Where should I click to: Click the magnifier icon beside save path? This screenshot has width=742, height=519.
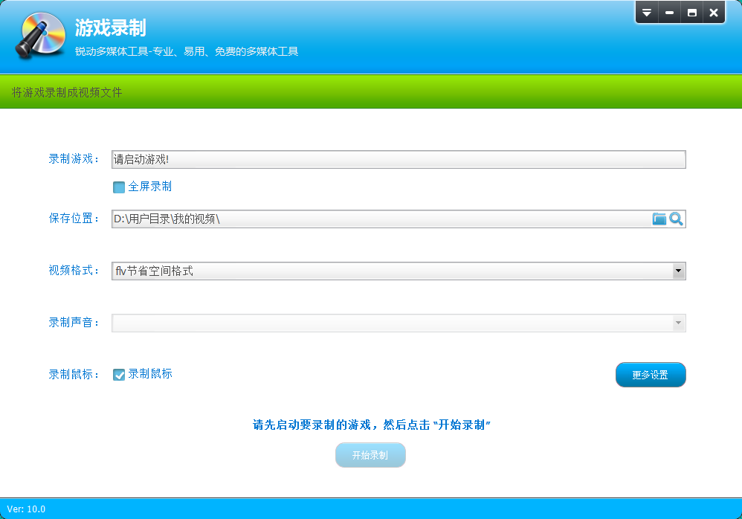[x=676, y=219]
